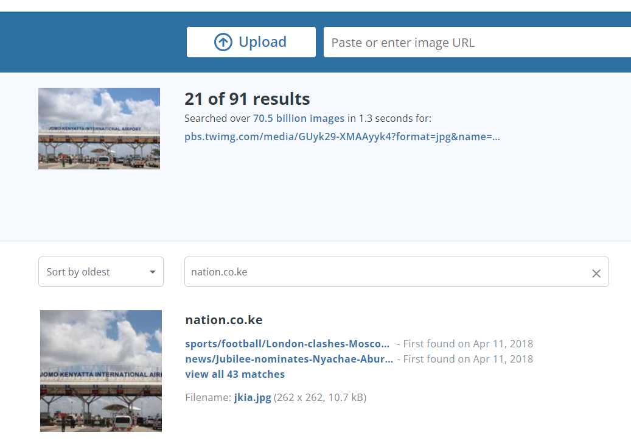Open the nation.co.ke result image thumbnail
Image resolution: width=631 pixels, height=443 pixels.
click(x=101, y=370)
